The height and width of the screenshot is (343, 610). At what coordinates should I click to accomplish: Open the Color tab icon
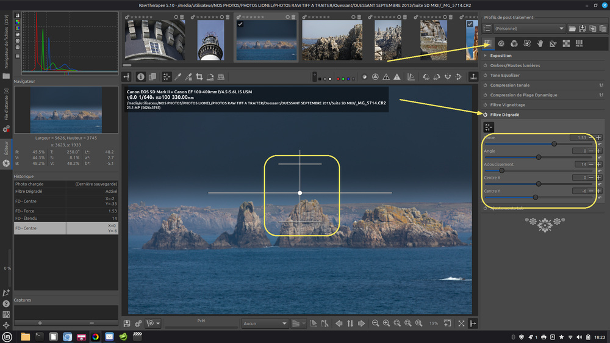tap(514, 43)
